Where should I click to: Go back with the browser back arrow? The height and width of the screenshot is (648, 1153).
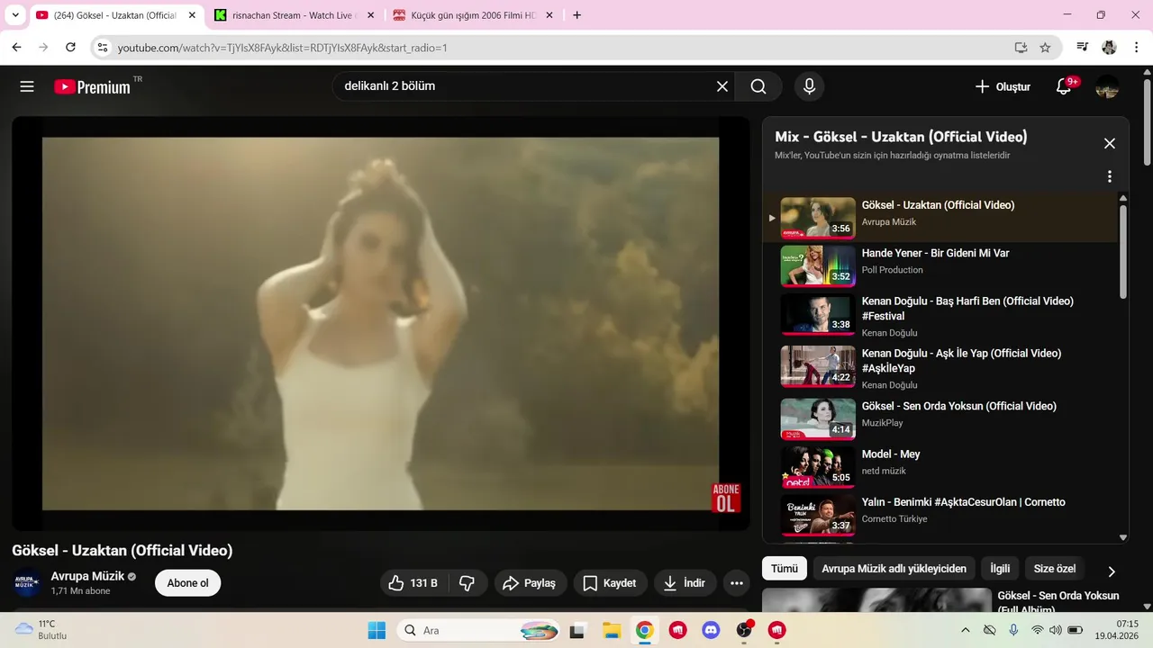16,47
